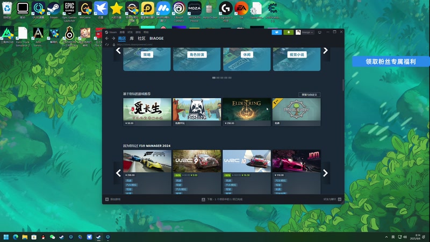This screenshot has width=430, height=242.
Task: Open Logitech G HUB desktop shortcut
Action: pos(226,11)
